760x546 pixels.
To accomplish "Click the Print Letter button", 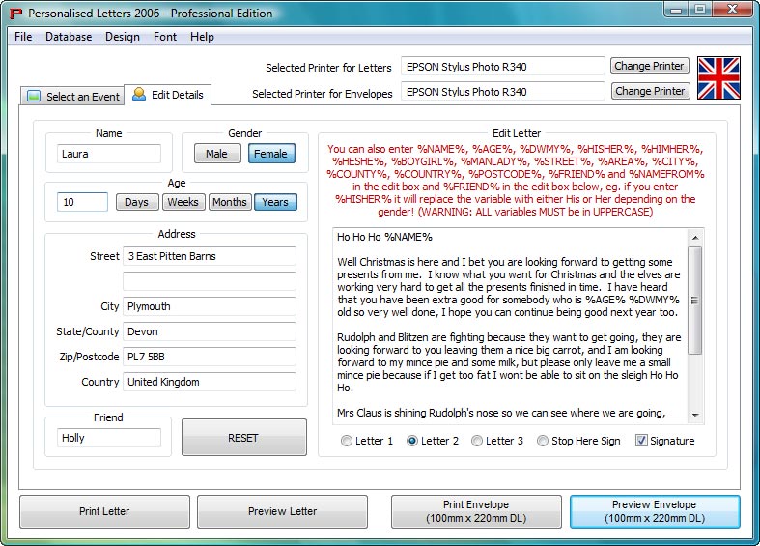I will 104,511.
